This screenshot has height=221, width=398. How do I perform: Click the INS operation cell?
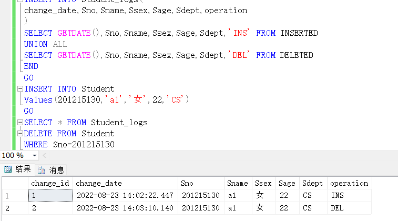(x=350, y=195)
